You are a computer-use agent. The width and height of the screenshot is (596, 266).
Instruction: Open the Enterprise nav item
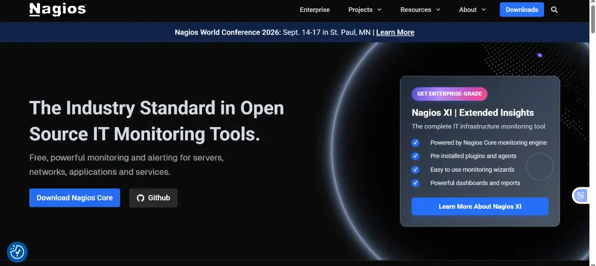(x=314, y=10)
